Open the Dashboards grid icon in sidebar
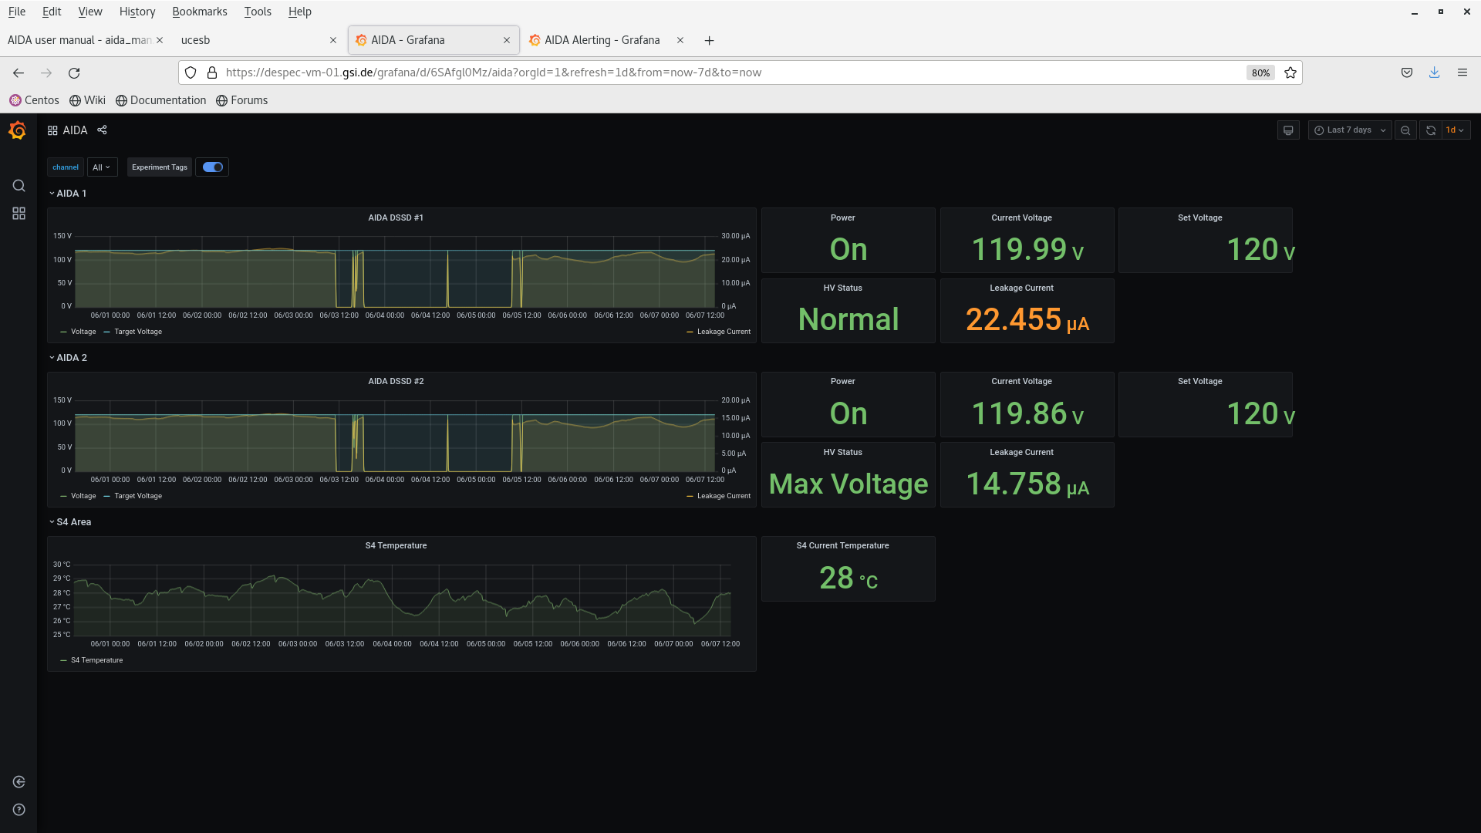This screenshot has height=833, width=1481. [19, 214]
